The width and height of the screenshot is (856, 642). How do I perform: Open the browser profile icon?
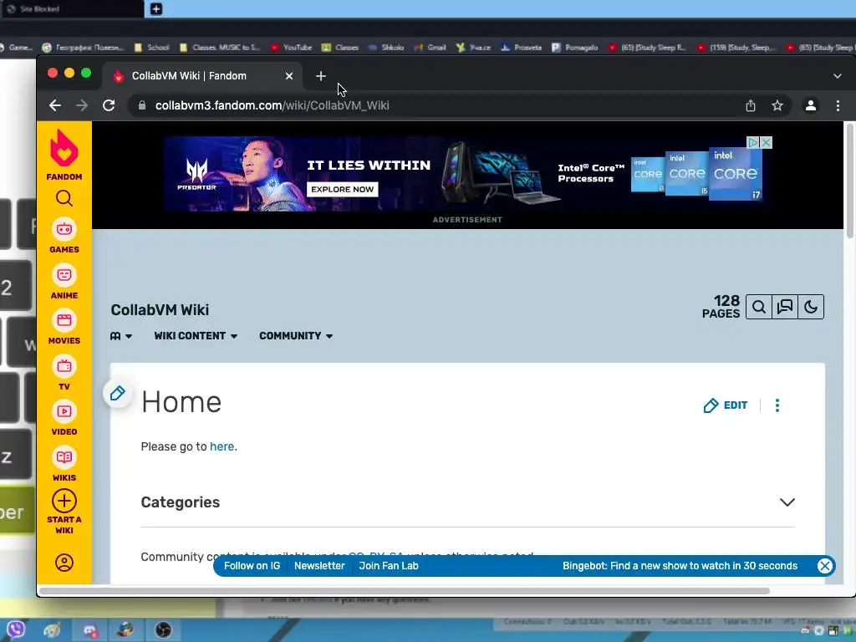pos(811,105)
